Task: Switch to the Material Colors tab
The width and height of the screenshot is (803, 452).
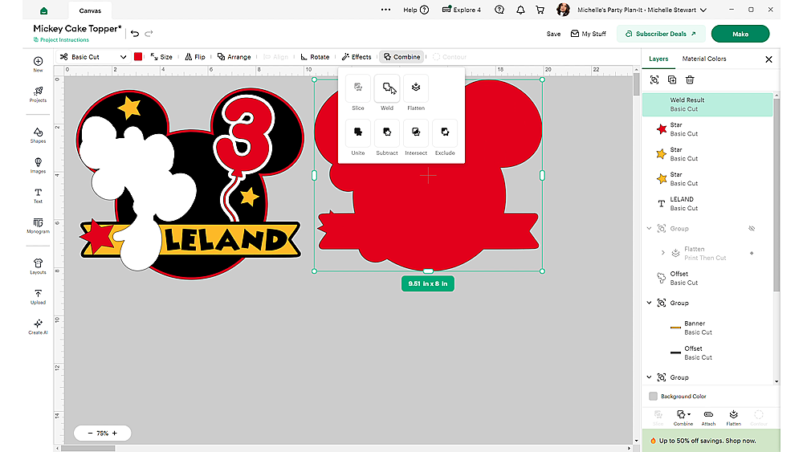Action: coord(704,59)
